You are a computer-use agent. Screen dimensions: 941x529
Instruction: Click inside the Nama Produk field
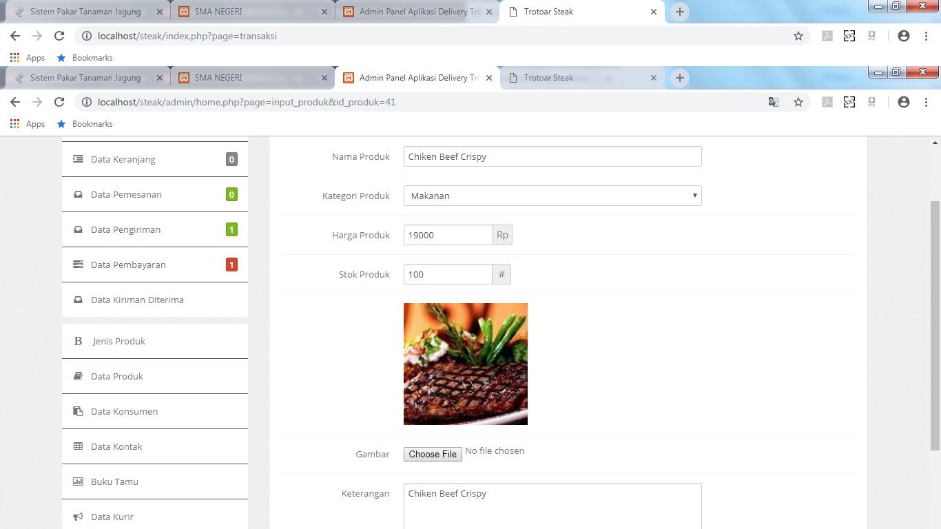pos(551,156)
